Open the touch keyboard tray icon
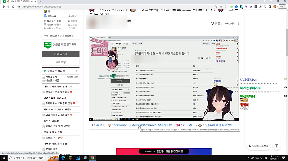This screenshot has height=161, width=288. pyautogui.click(x=257, y=158)
